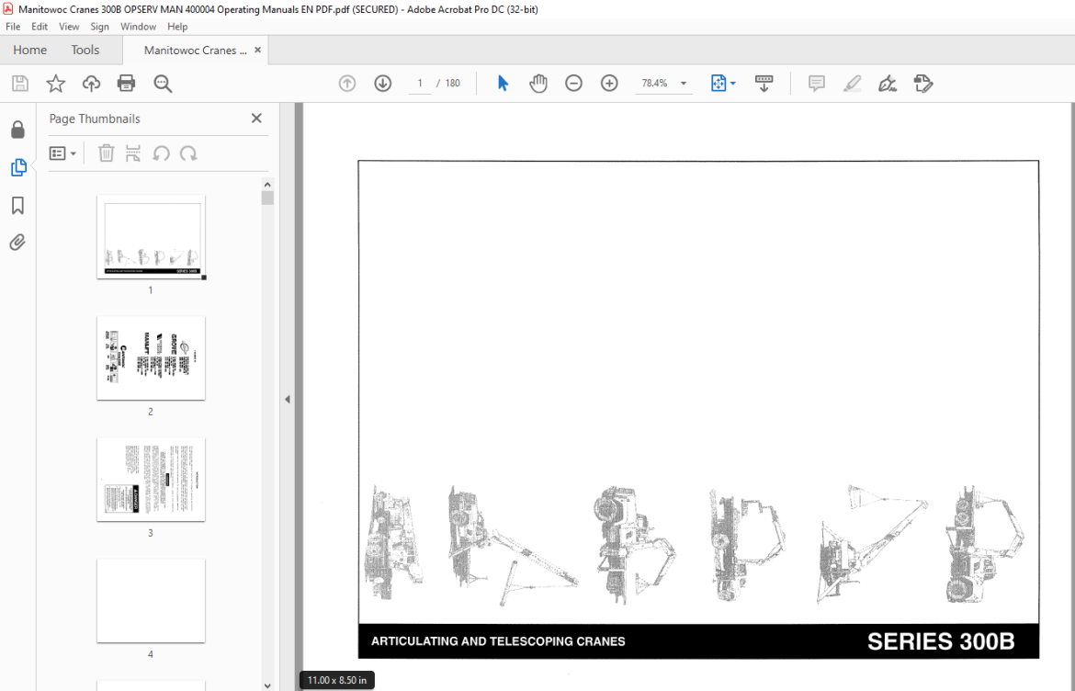Open the Window menu
The image size is (1075, 691).
138,27
